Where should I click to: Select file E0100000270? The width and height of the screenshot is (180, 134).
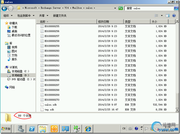click(52, 100)
